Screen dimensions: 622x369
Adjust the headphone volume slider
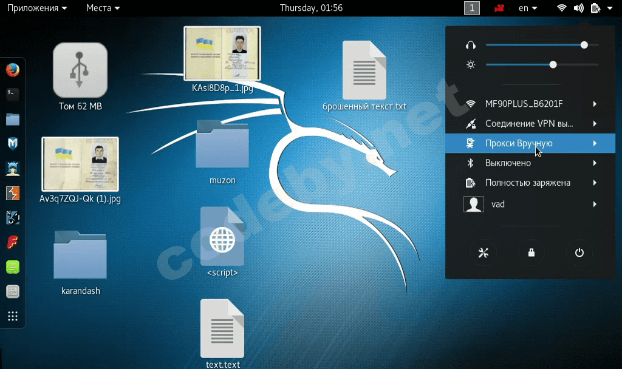542,45
